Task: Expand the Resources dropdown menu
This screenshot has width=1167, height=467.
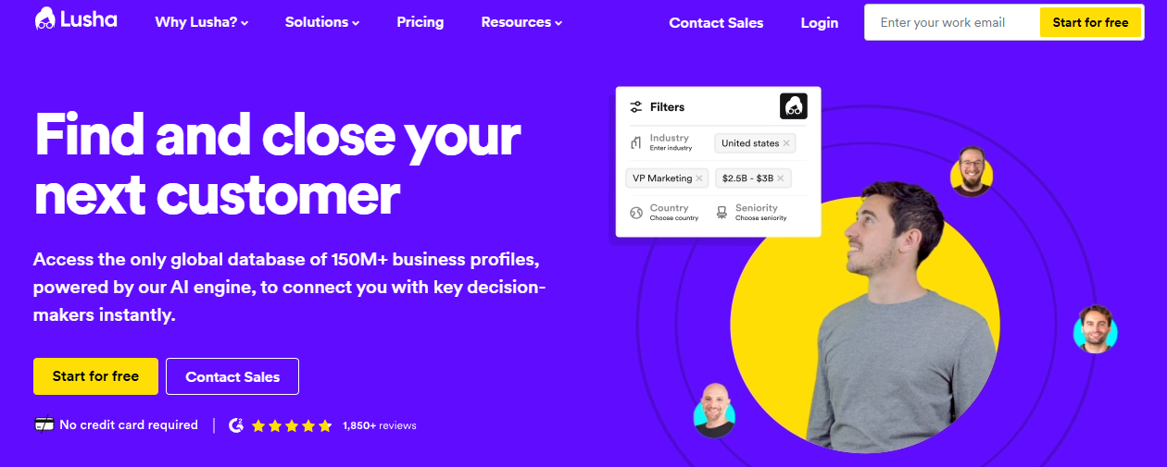Action: click(521, 22)
